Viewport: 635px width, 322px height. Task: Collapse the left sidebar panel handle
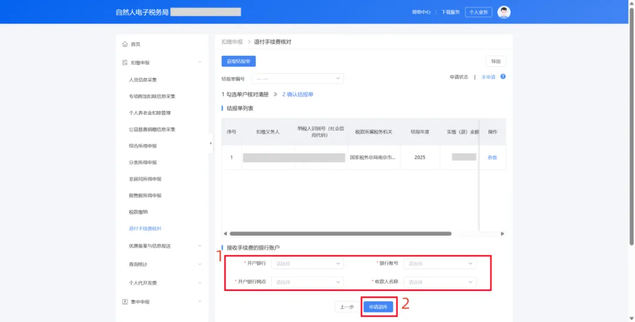pos(211,143)
